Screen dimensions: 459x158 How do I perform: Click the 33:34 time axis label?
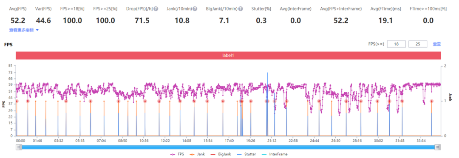click(421, 141)
